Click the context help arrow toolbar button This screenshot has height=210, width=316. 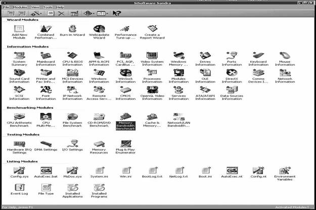116,14
